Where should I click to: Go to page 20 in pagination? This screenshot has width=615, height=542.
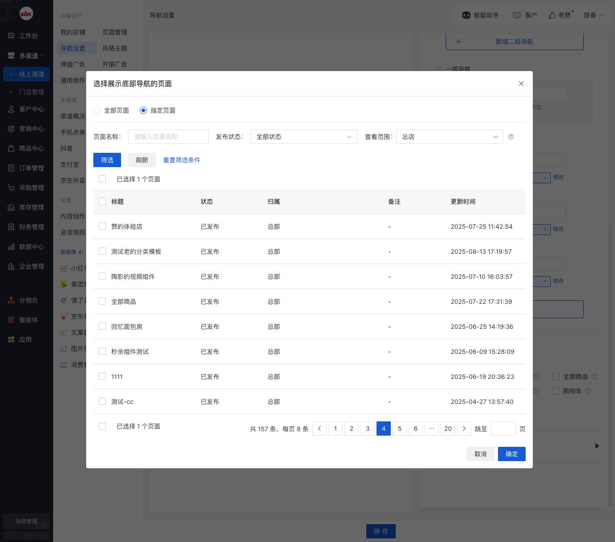click(448, 429)
